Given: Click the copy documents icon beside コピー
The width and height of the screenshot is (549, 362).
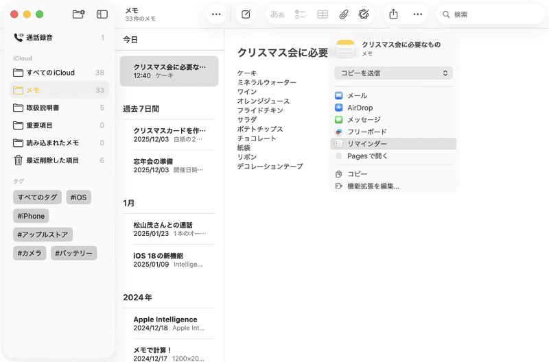Looking at the screenshot, I should (338, 174).
